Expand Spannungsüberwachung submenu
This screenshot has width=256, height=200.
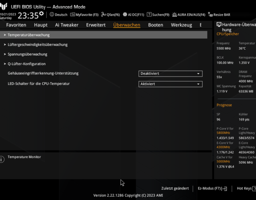pyautogui.click(x=27, y=54)
